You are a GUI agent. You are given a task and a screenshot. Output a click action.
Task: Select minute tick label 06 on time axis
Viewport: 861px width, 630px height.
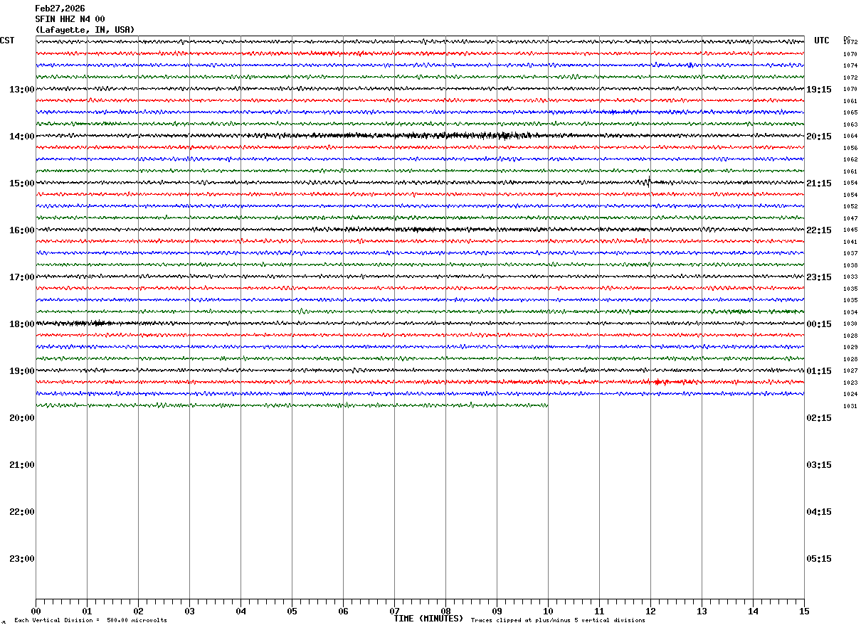coord(343,611)
